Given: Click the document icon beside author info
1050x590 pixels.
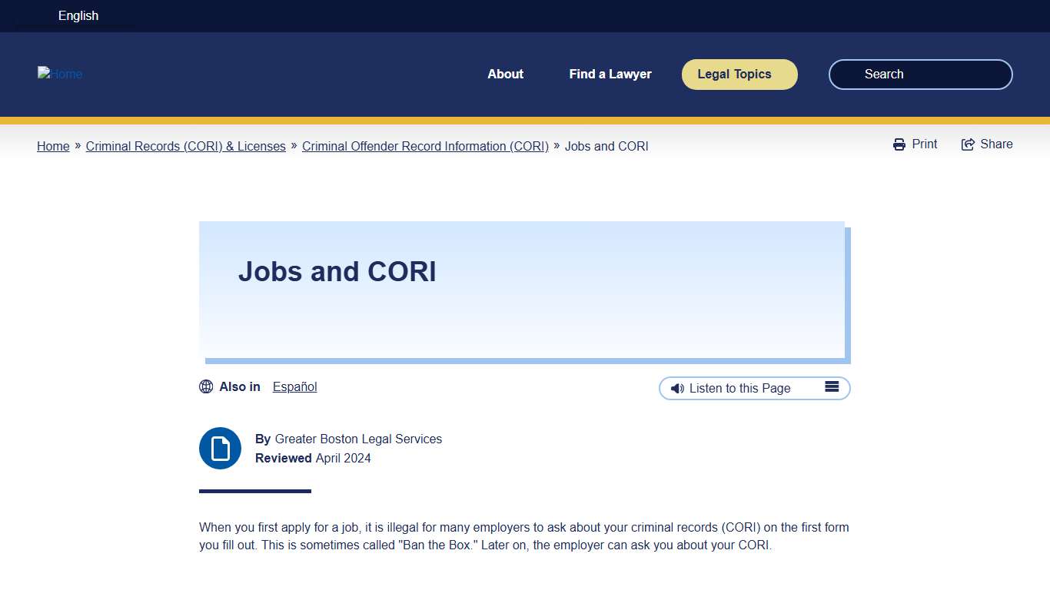Looking at the screenshot, I should [x=220, y=448].
